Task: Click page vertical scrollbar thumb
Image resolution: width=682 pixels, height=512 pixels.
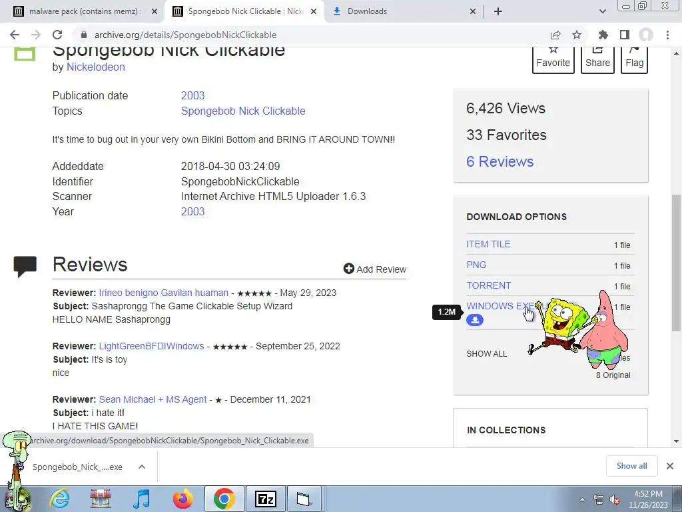Action: coord(676,262)
